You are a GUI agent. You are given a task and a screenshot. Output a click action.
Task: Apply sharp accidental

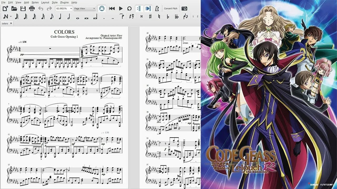pyautogui.click(x=150, y=17)
